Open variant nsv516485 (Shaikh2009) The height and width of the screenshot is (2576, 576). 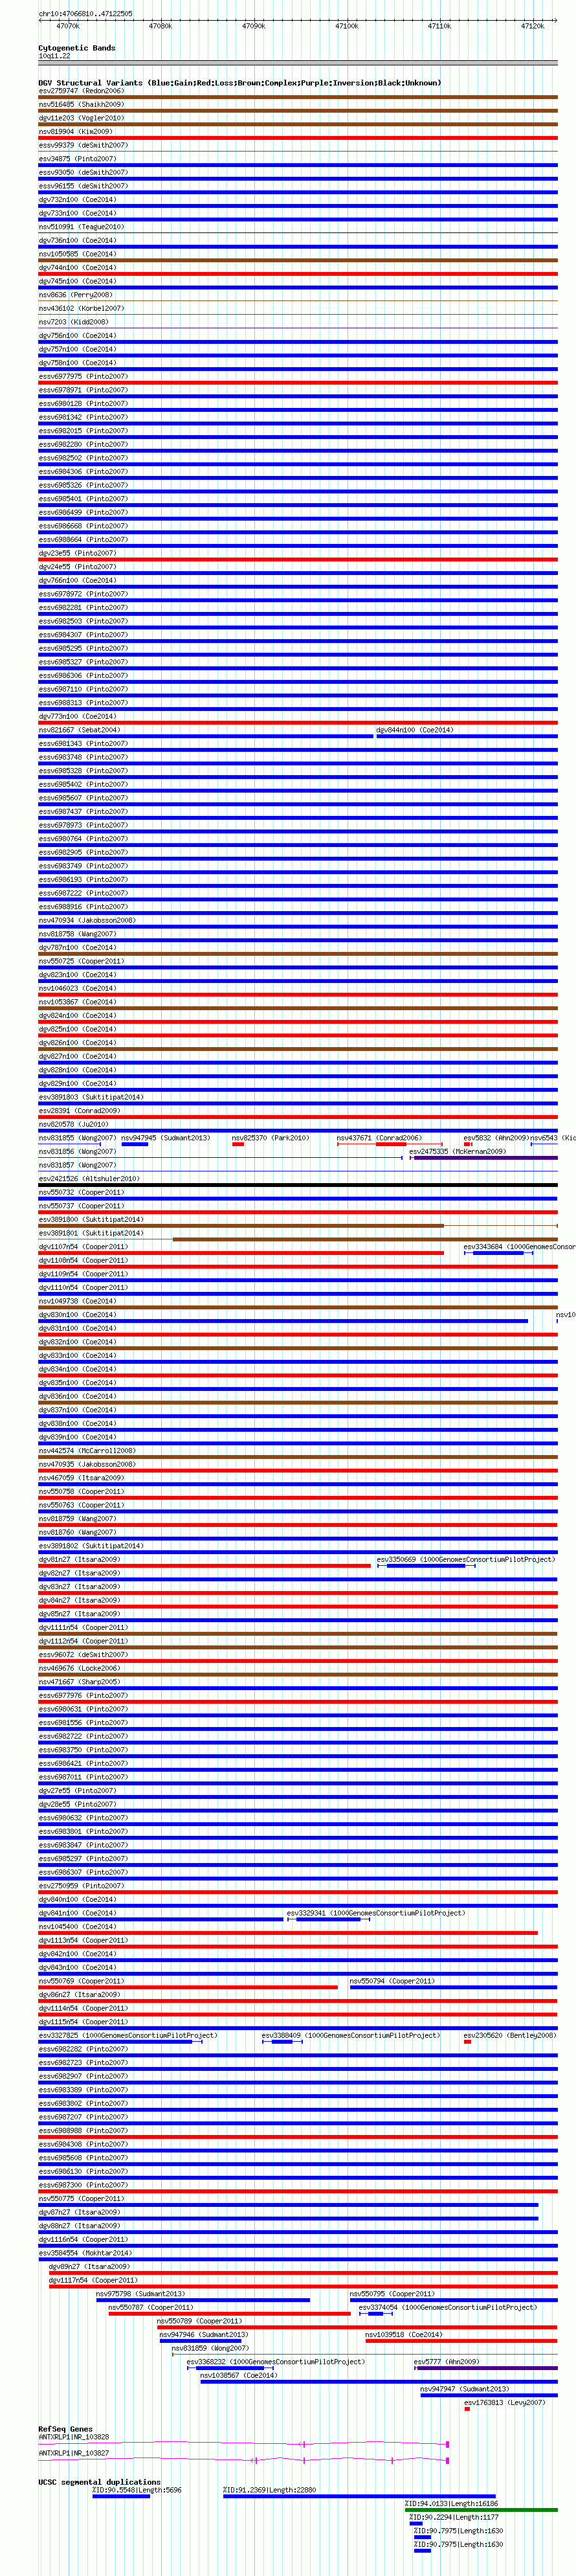tap(81, 104)
